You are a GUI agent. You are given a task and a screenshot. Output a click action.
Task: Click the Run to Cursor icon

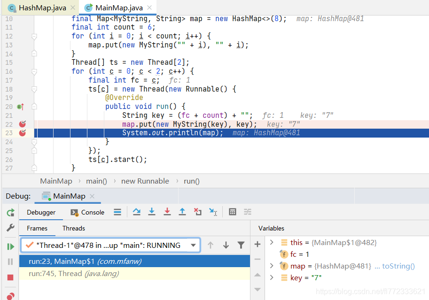point(213,212)
